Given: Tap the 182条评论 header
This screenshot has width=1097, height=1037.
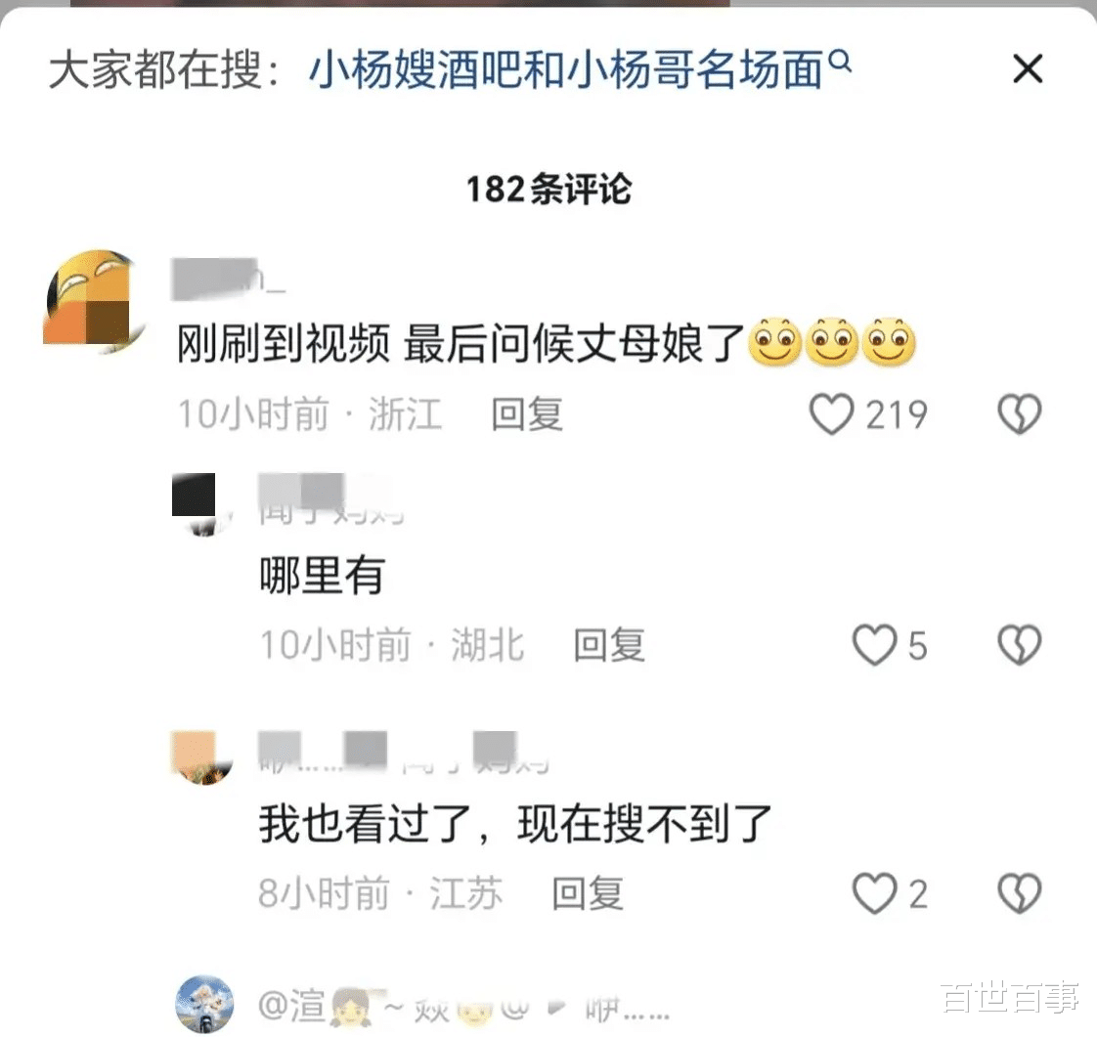Looking at the screenshot, I should pyautogui.click(x=548, y=189).
